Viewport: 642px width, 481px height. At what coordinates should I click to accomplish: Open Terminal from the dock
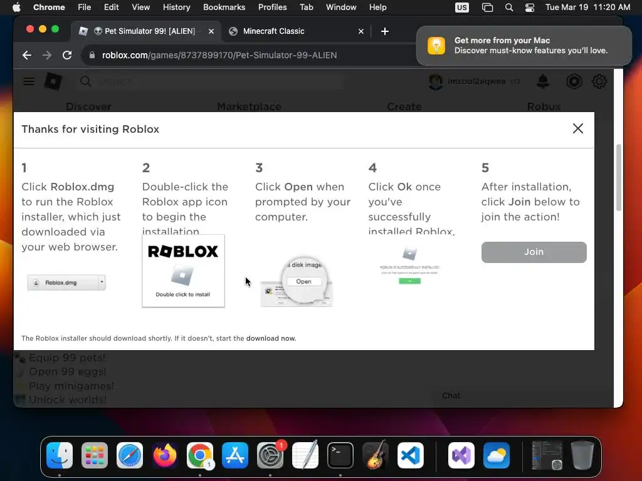click(x=340, y=455)
